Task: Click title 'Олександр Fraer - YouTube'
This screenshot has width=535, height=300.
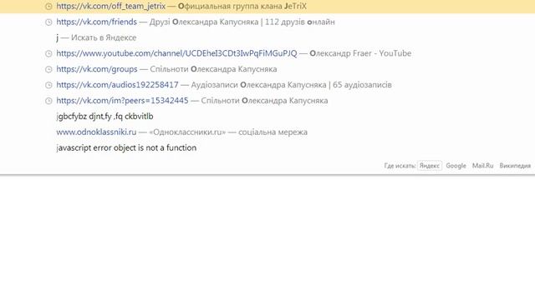Action: click(x=360, y=53)
